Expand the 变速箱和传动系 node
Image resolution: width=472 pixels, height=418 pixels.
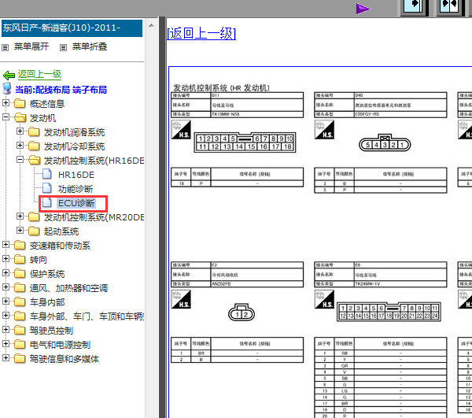6,244
